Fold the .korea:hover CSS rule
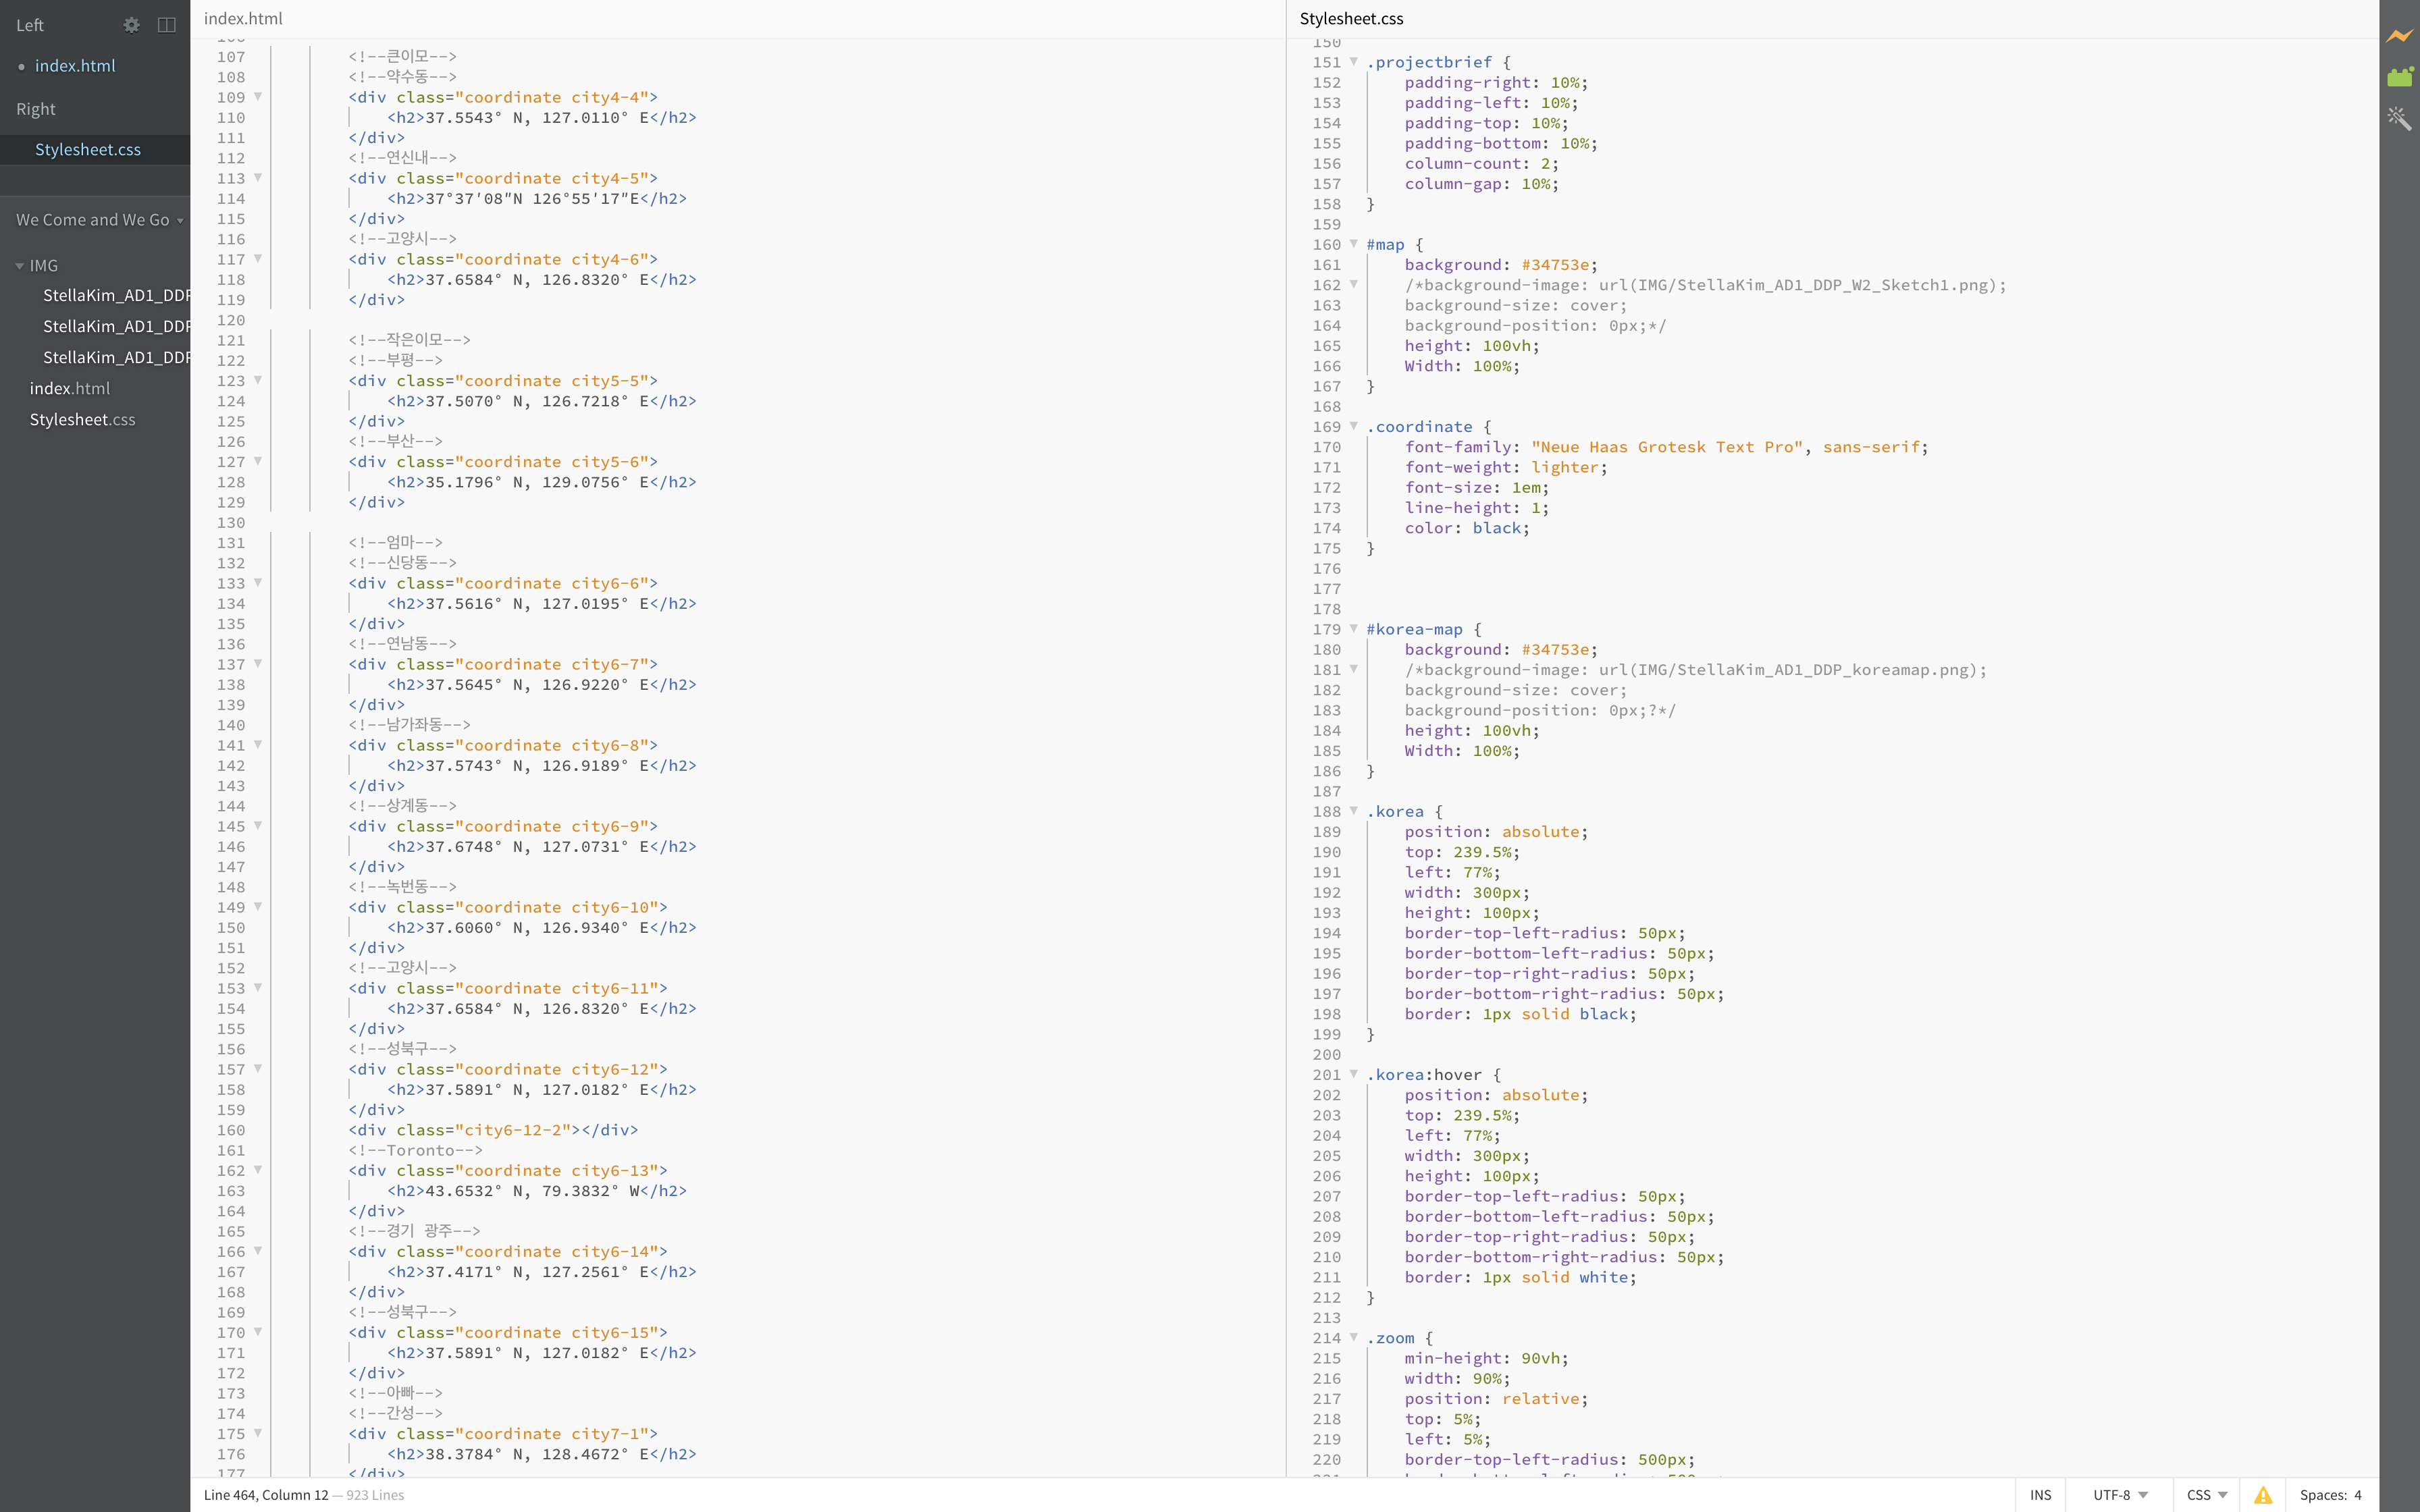The height and width of the screenshot is (1512, 2420). [x=1354, y=1074]
